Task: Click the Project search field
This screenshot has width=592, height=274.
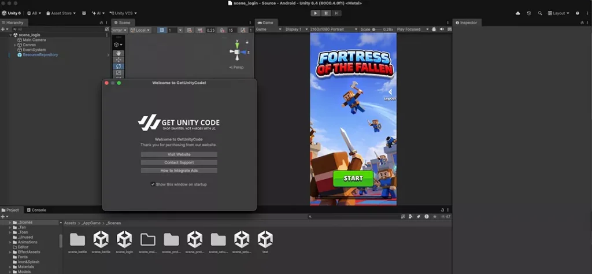Action: coord(353,217)
